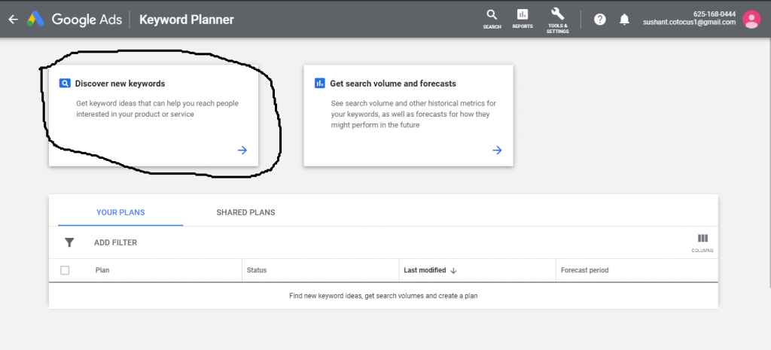Click the Help question mark icon
This screenshot has width=771, height=350.
point(600,20)
